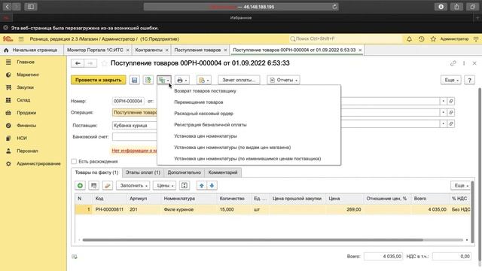Move row up with blue arrow
The image size is (482, 271).
[202, 186]
